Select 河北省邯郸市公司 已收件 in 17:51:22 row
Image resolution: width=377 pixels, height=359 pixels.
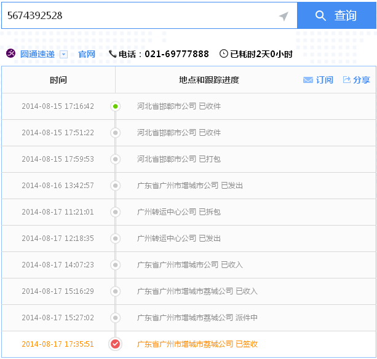(x=179, y=133)
